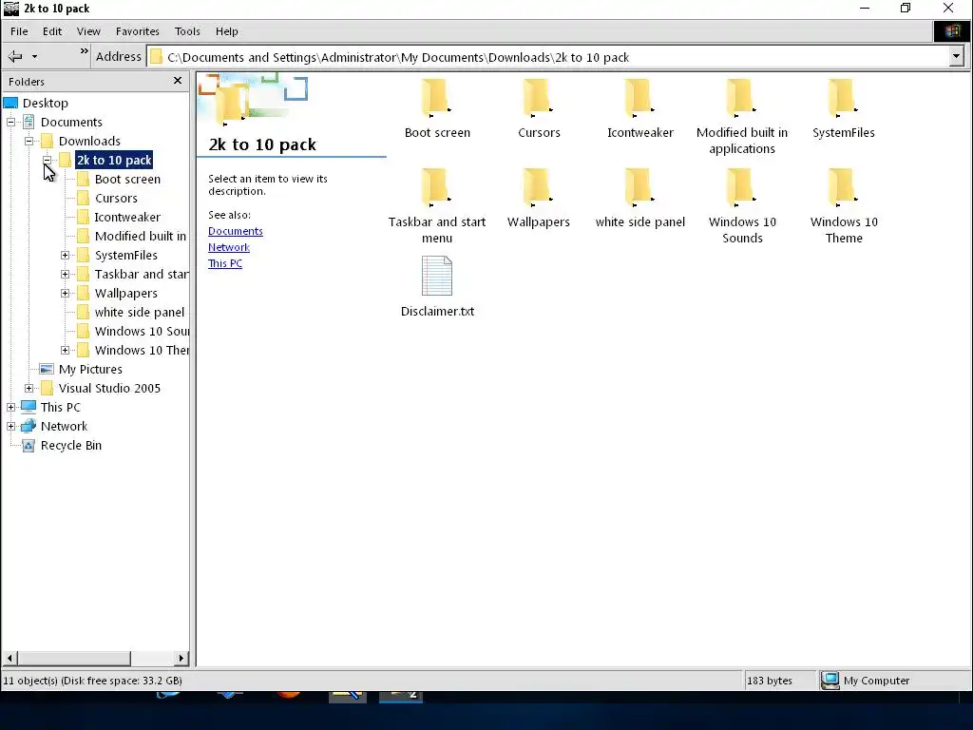The image size is (973, 730).
Task: Open the File menu
Action: (19, 31)
